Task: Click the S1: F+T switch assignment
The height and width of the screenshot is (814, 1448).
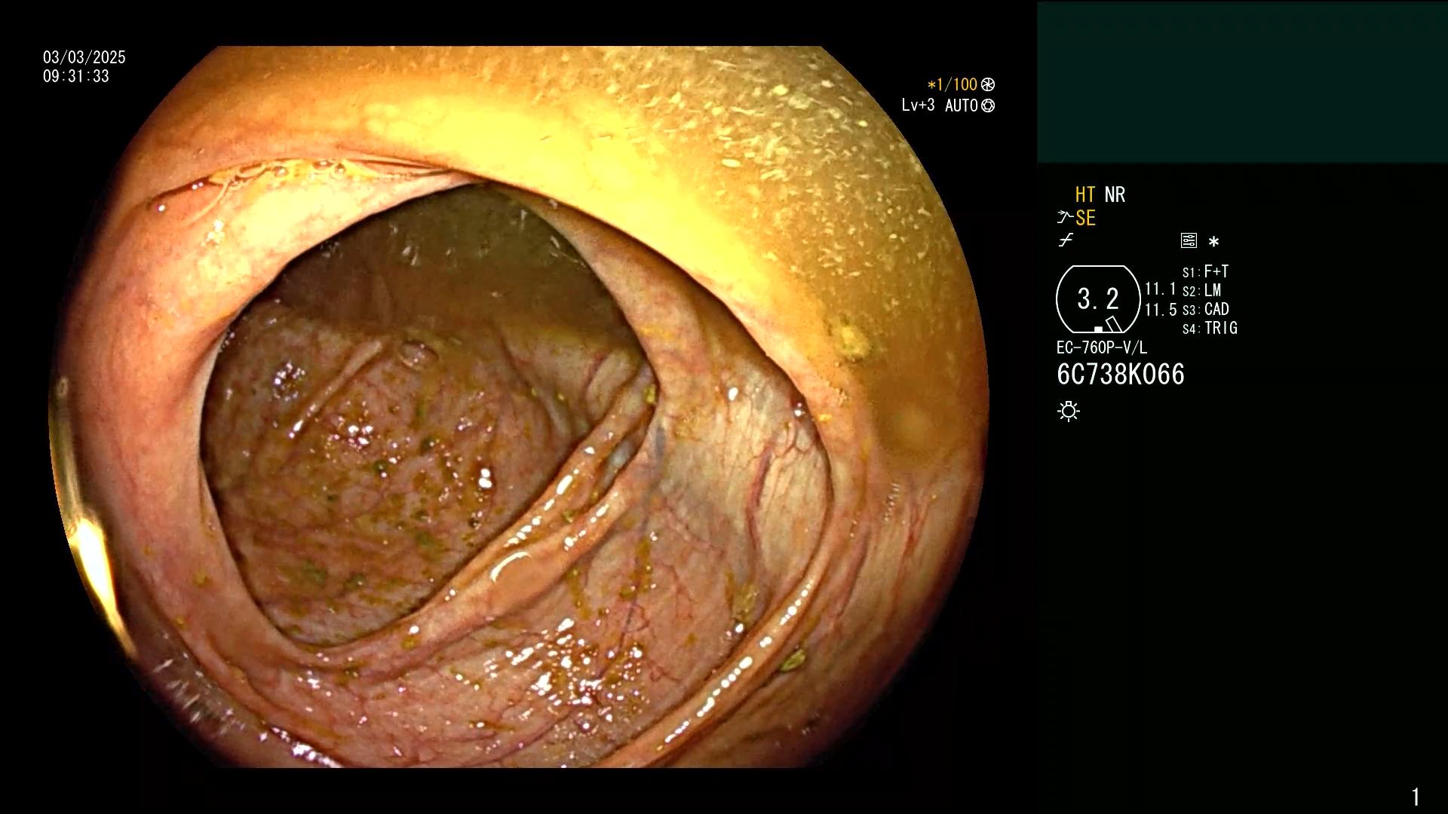Action: [1205, 271]
